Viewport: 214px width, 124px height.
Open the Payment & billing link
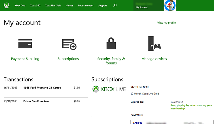click(25, 59)
